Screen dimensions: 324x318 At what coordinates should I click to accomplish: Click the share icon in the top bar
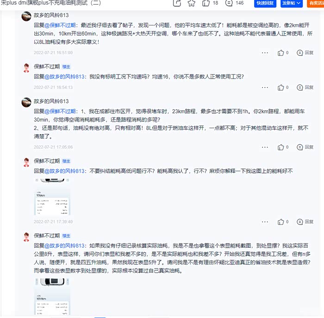click(177, 3)
